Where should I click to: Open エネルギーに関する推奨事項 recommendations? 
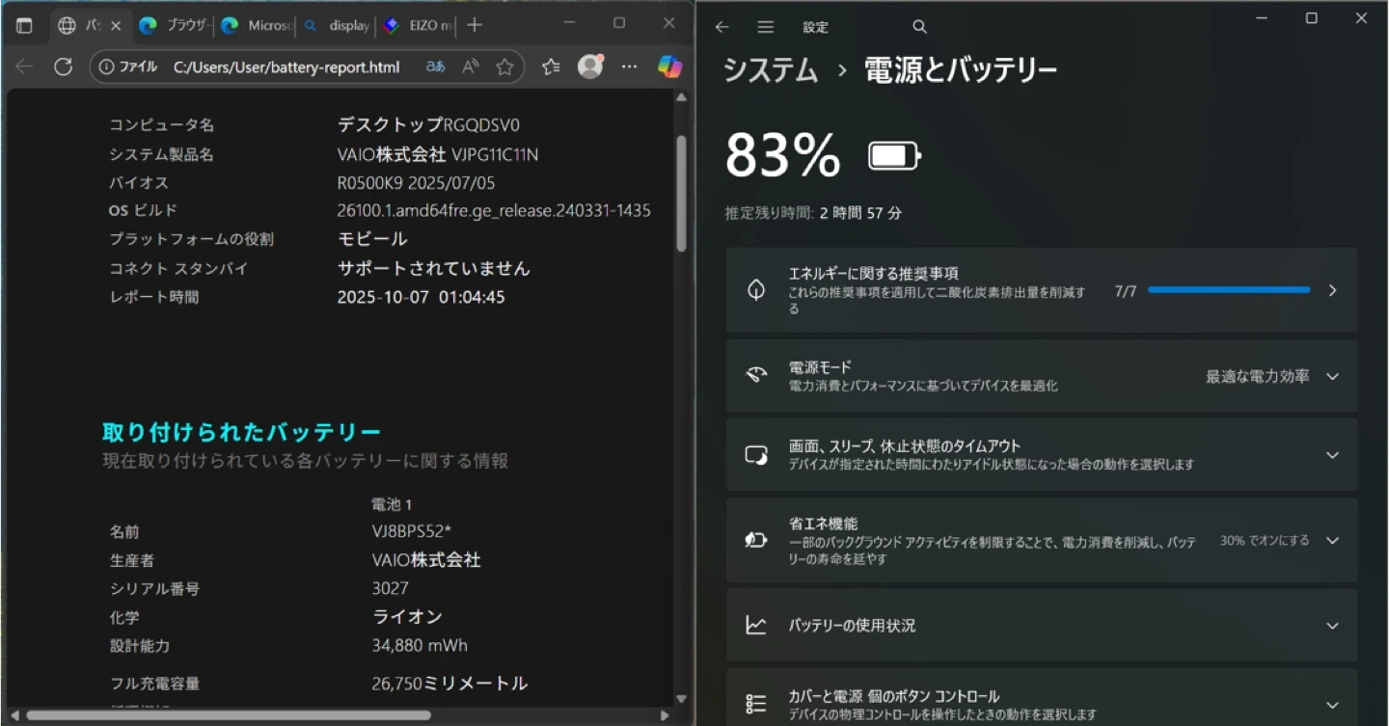point(1042,290)
